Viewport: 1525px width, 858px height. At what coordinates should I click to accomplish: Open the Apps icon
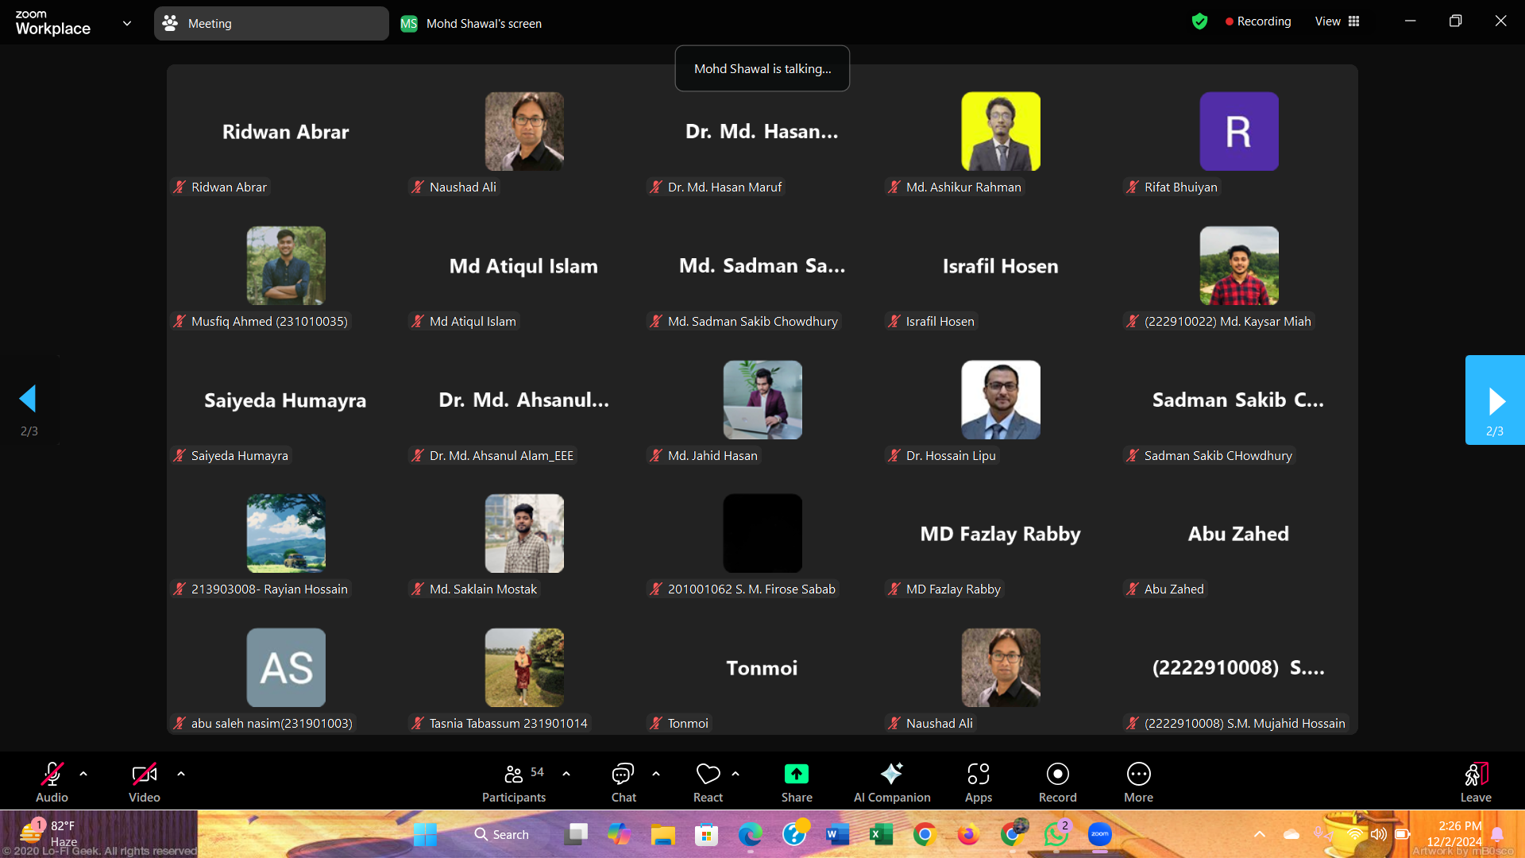click(978, 775)
